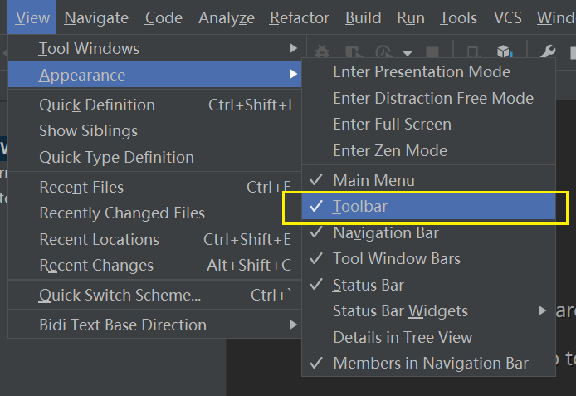Click the wrench icon in toolbar

[x=548, y=51]
